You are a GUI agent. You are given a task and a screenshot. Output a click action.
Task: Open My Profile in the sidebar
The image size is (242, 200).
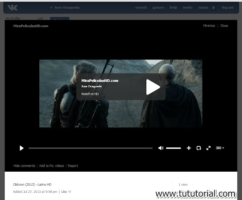click(13, 19)
